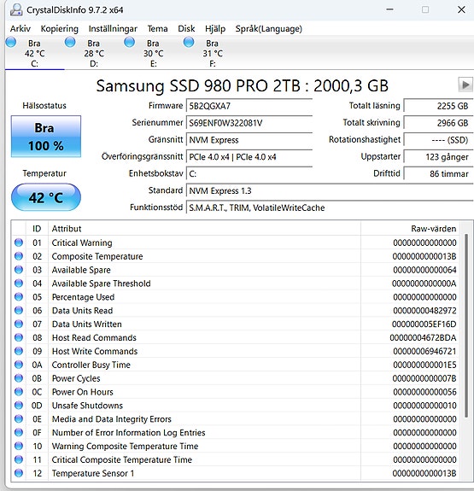This screenshot has width=474, height=491.
Task: Click the Unsafe Shutdowns status indicator
Action: (19, 406)
